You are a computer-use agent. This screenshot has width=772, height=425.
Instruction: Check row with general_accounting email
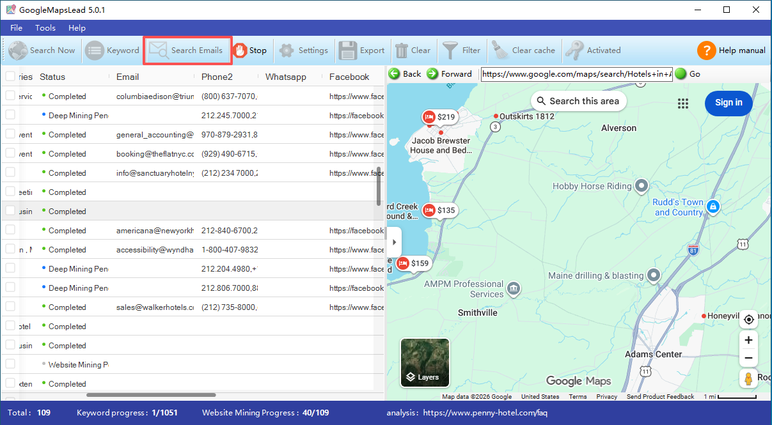click(10, 134)
